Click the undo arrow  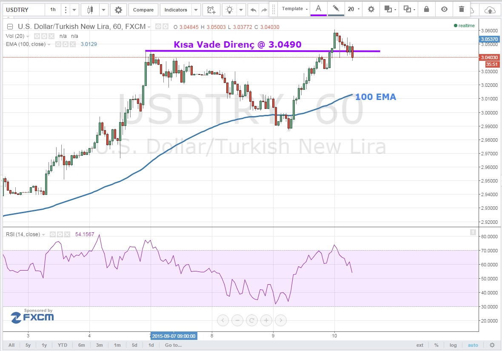click(254, 9)
